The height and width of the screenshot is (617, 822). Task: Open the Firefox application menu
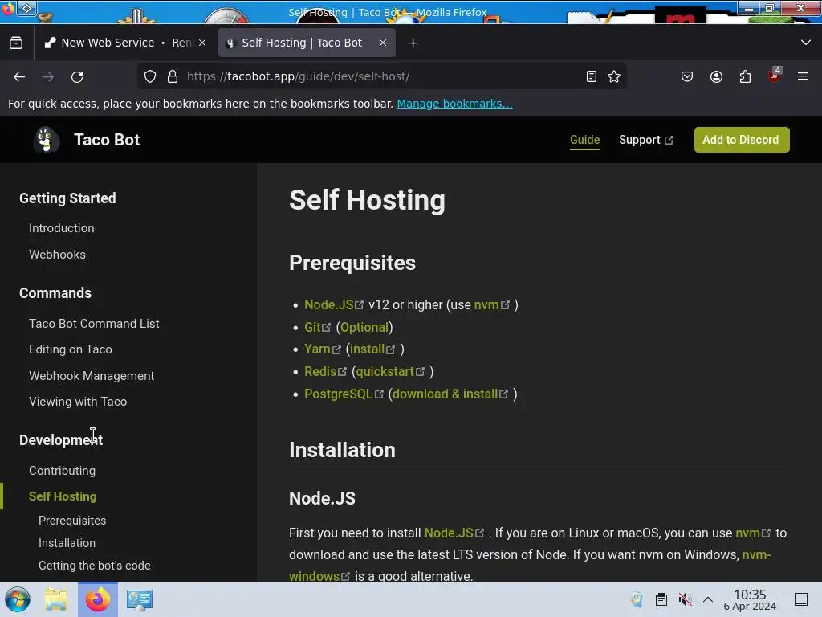[803, 76]
